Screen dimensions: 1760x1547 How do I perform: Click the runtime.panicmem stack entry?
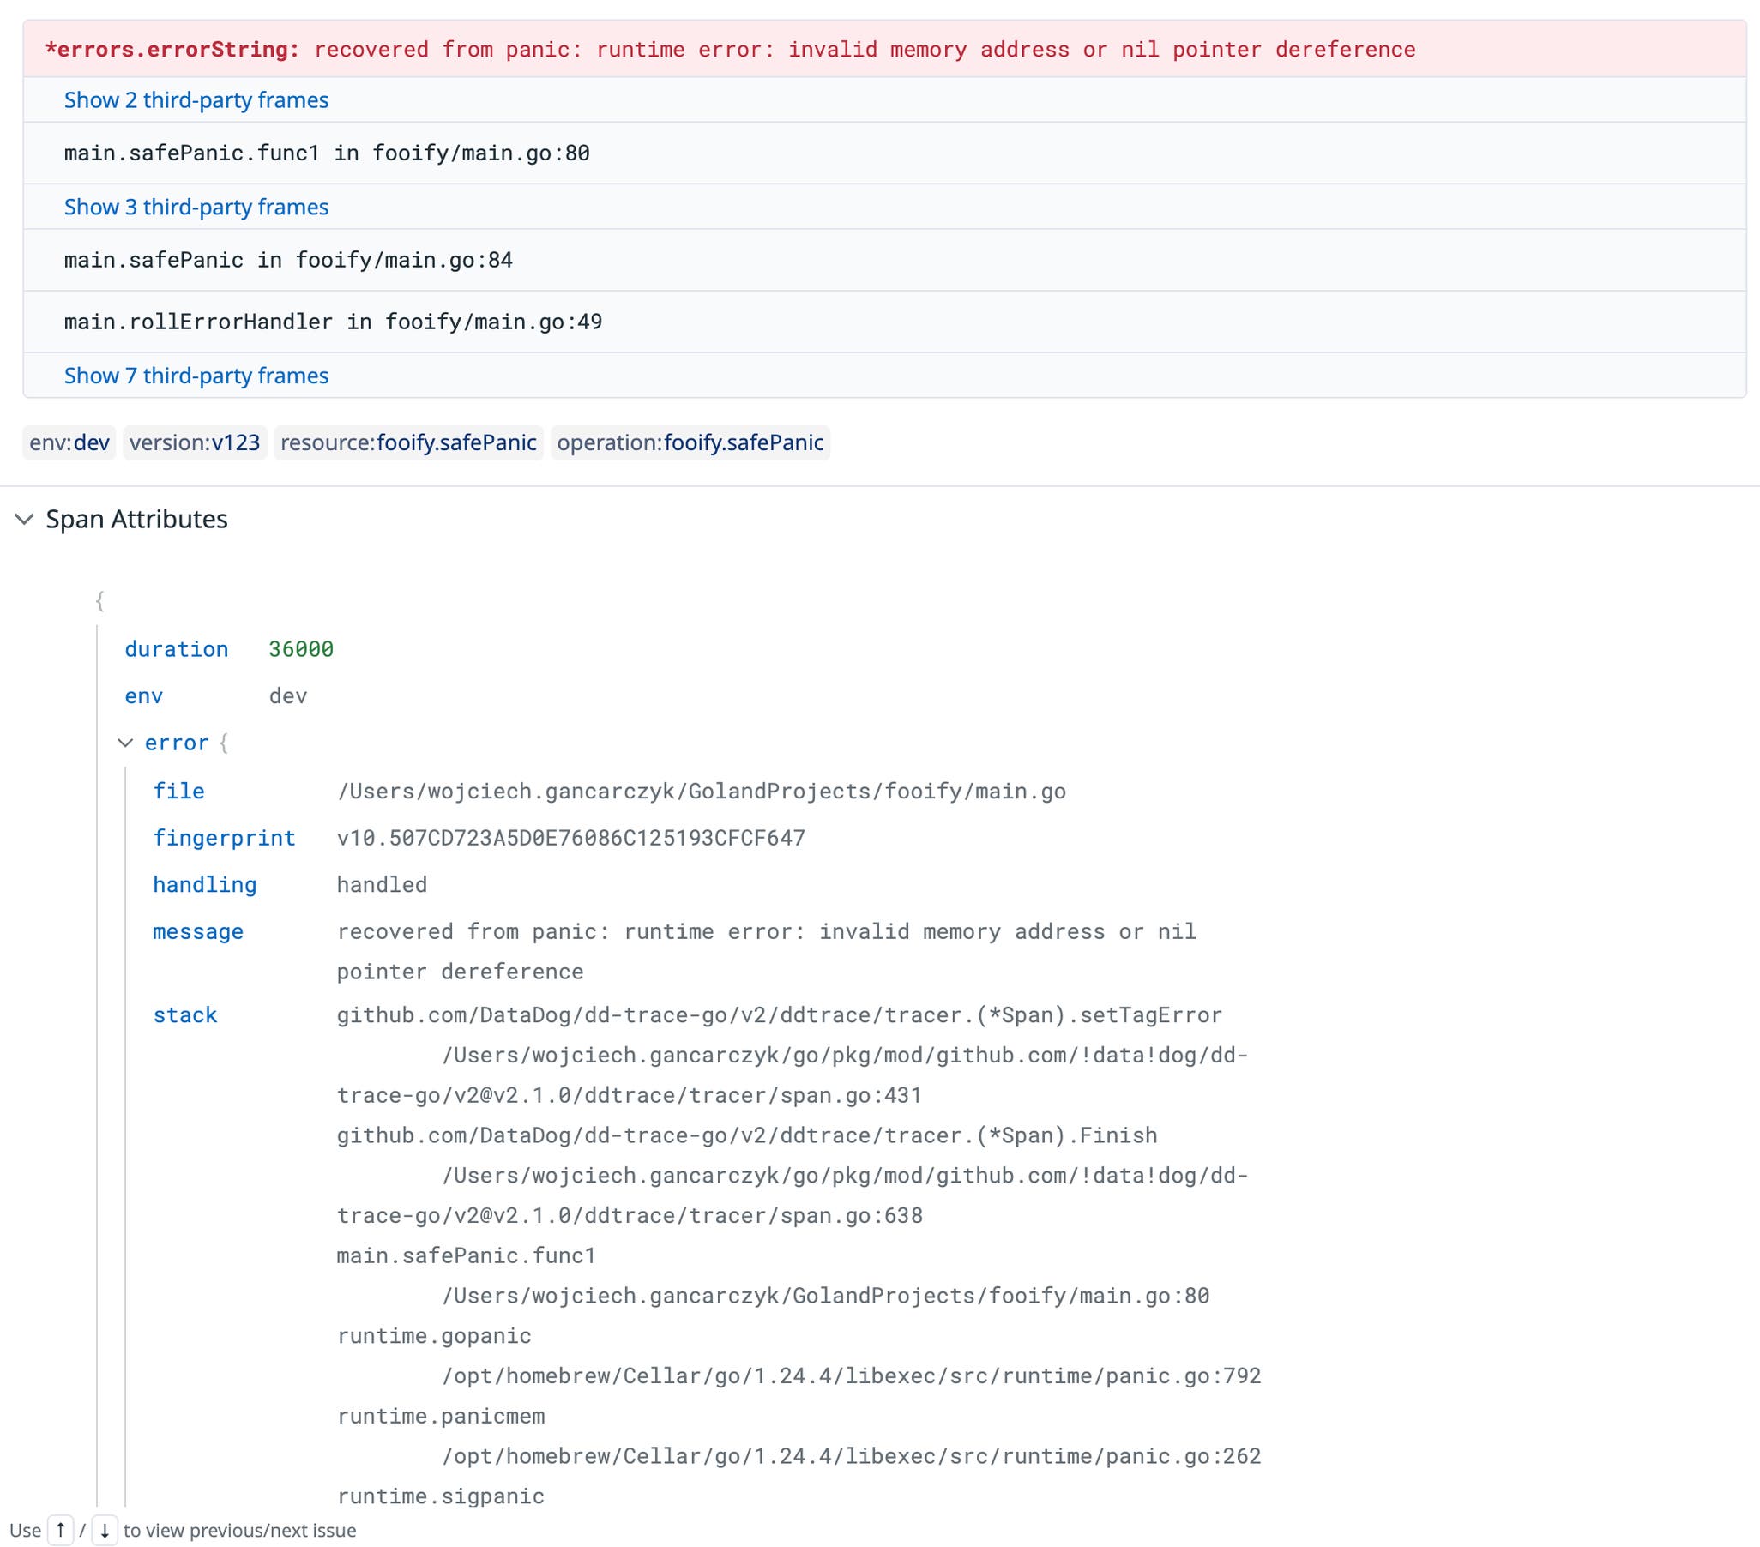pyautogui.click(x=441, y=1416)
